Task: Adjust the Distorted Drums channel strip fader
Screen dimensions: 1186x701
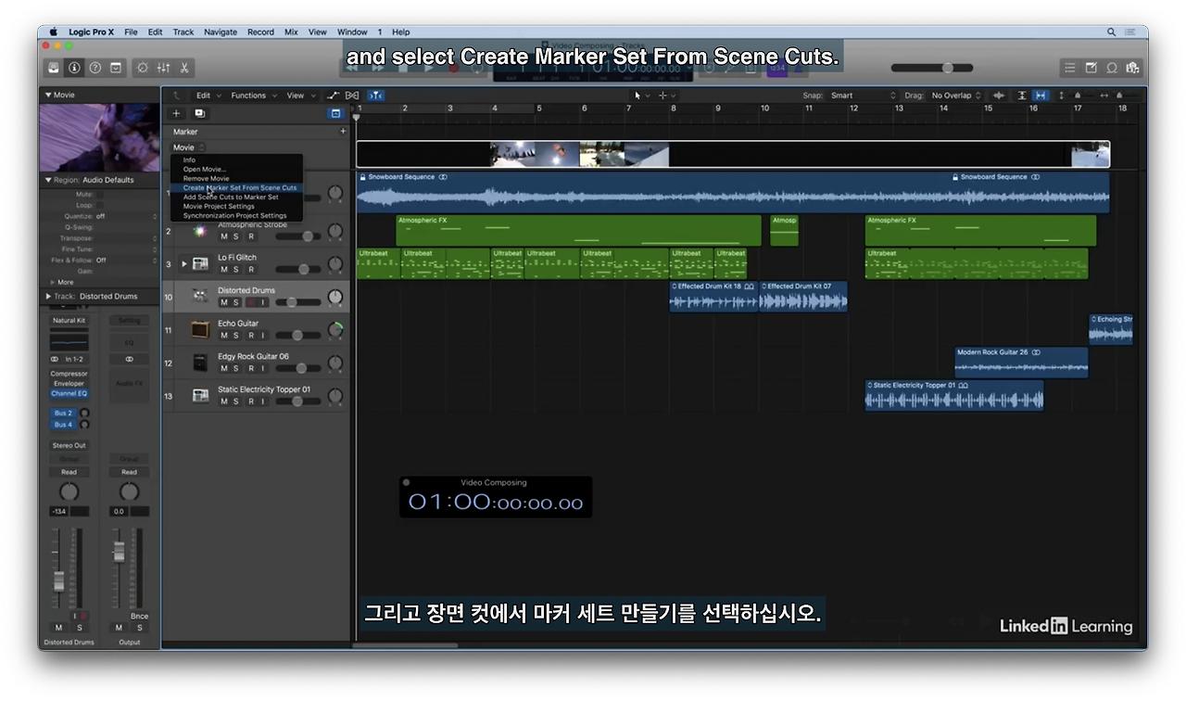Action: coord(59,580)
